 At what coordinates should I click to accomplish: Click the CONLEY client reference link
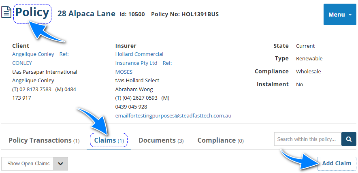pos(22,63)
